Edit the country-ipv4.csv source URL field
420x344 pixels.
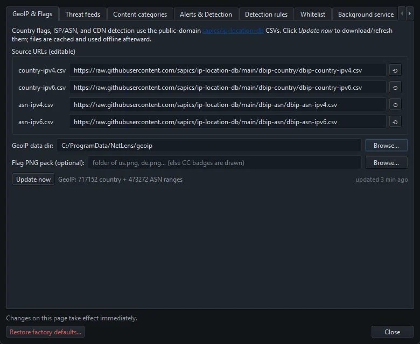[228, 70]
